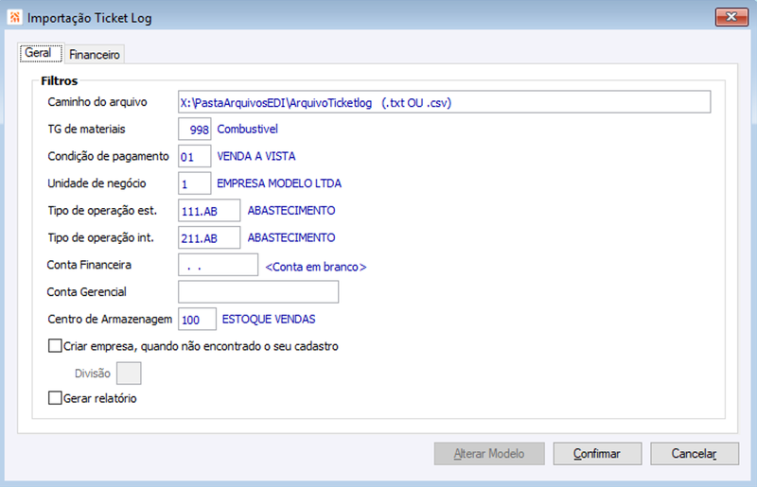The height and width of the screenshot is (487, 757).
Task: Click ABASTECIMENTO beside Tipo de operação est.
Action: (291, 211)
